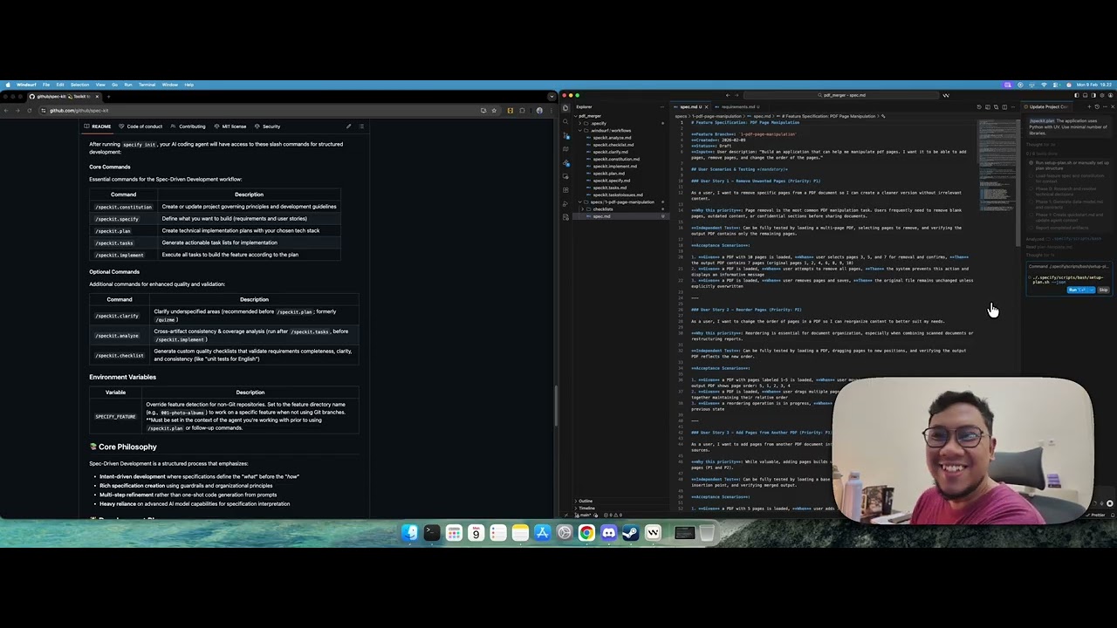
Task: Bookmark this page with the star icon
Action: [494, 111]
